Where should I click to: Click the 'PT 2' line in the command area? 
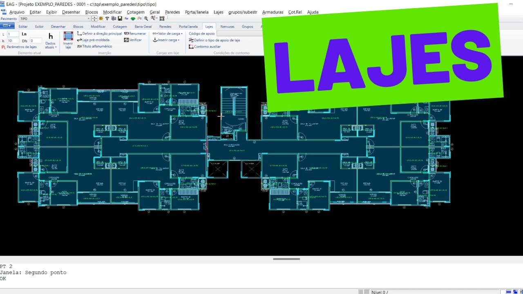6,266
